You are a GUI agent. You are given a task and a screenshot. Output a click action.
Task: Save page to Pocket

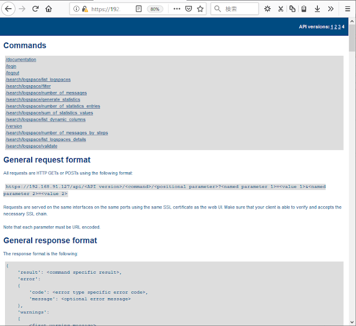(x=189, y=9)
